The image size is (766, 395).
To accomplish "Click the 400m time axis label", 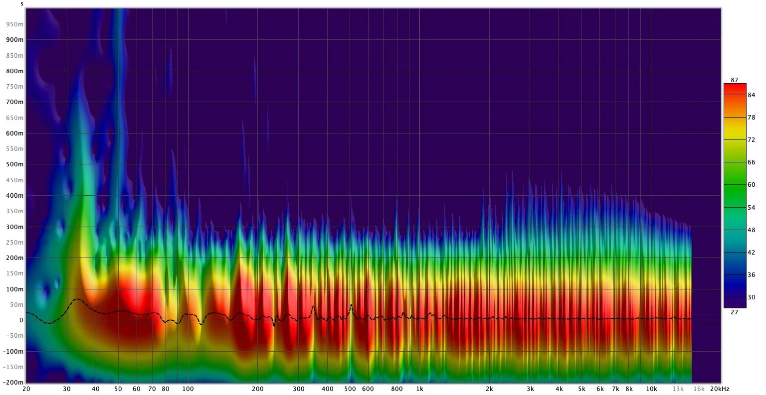I will (x=15, y=196).
